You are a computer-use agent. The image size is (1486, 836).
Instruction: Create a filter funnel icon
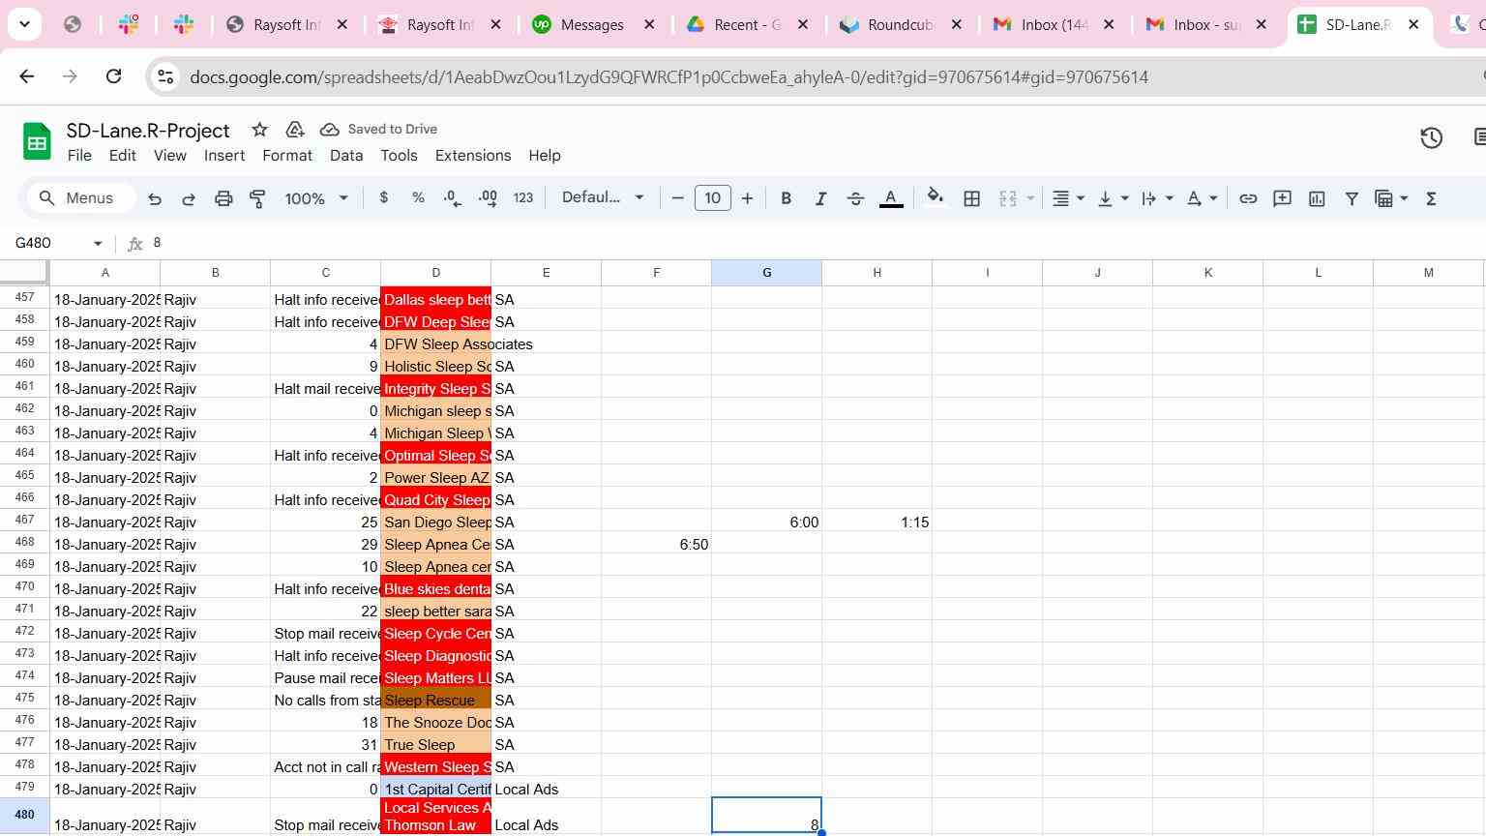pos(1352,198)
